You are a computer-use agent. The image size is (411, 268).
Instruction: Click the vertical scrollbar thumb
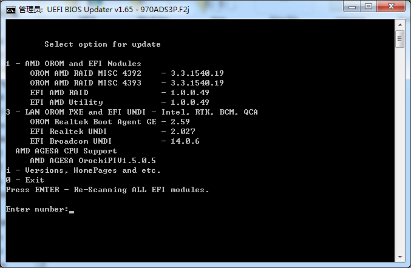pyautogui.click(x=400, y=39)
